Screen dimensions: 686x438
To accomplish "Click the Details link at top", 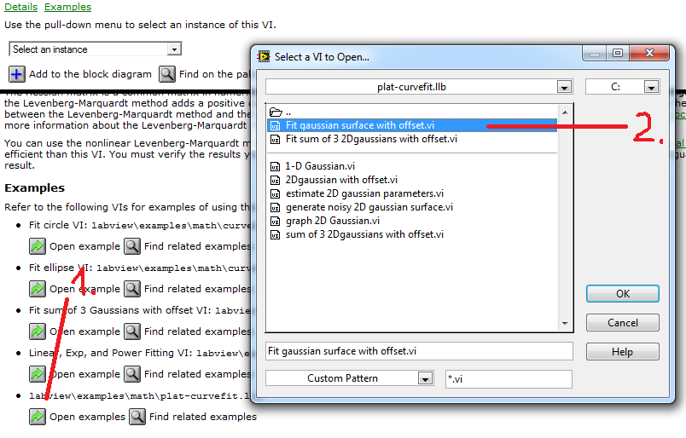I will click(x=21, y=7).
